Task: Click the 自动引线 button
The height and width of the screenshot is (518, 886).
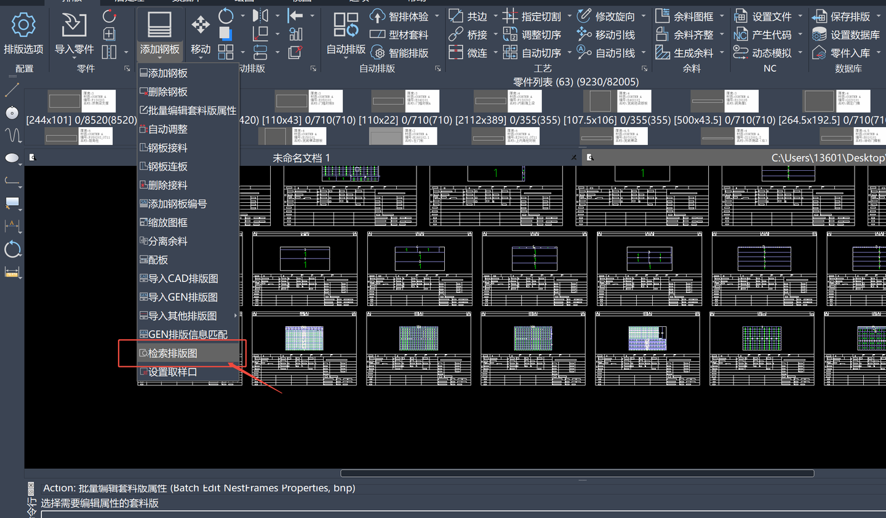Action: tap(606, 53)
